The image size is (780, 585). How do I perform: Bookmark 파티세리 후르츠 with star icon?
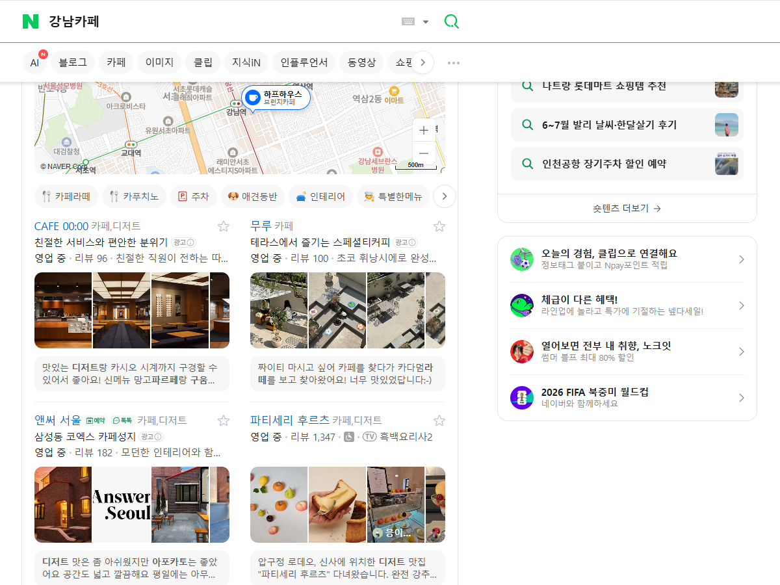(x=439, y=421)
